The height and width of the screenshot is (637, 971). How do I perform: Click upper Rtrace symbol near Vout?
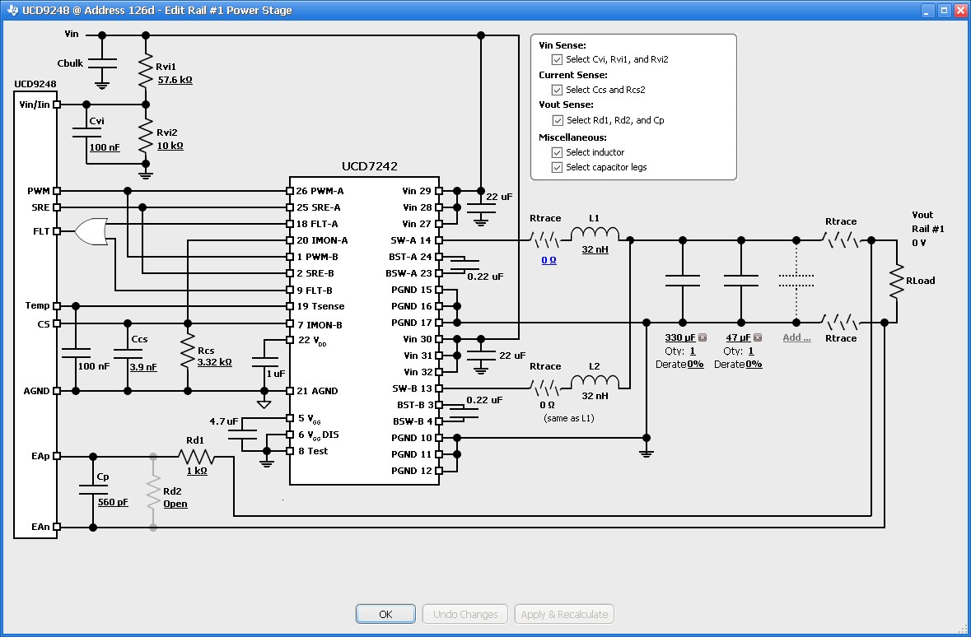point(841,239)
